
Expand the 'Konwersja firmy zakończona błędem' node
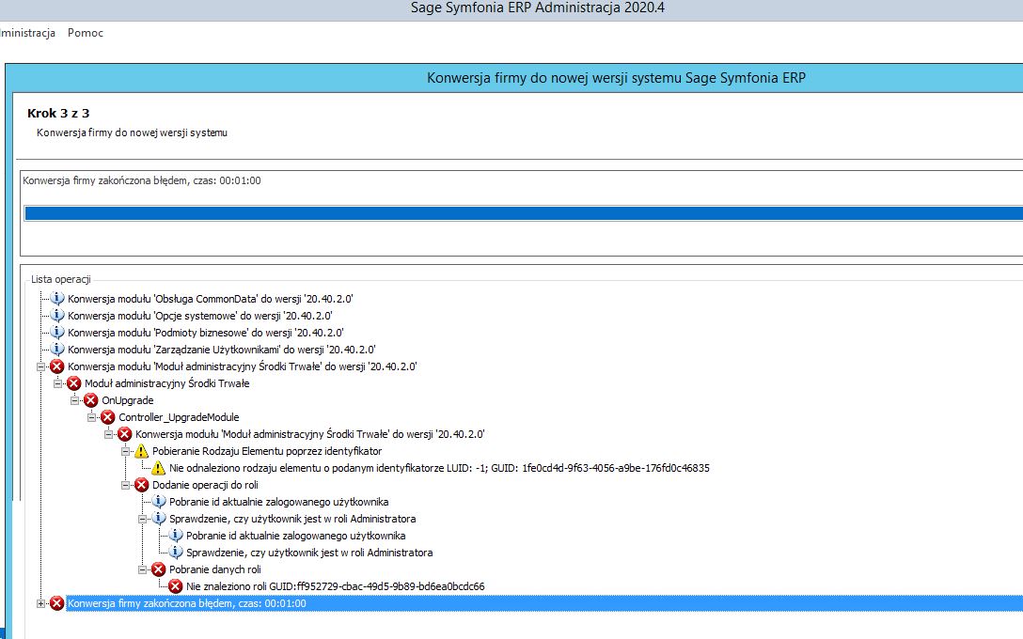coord(40,603)
